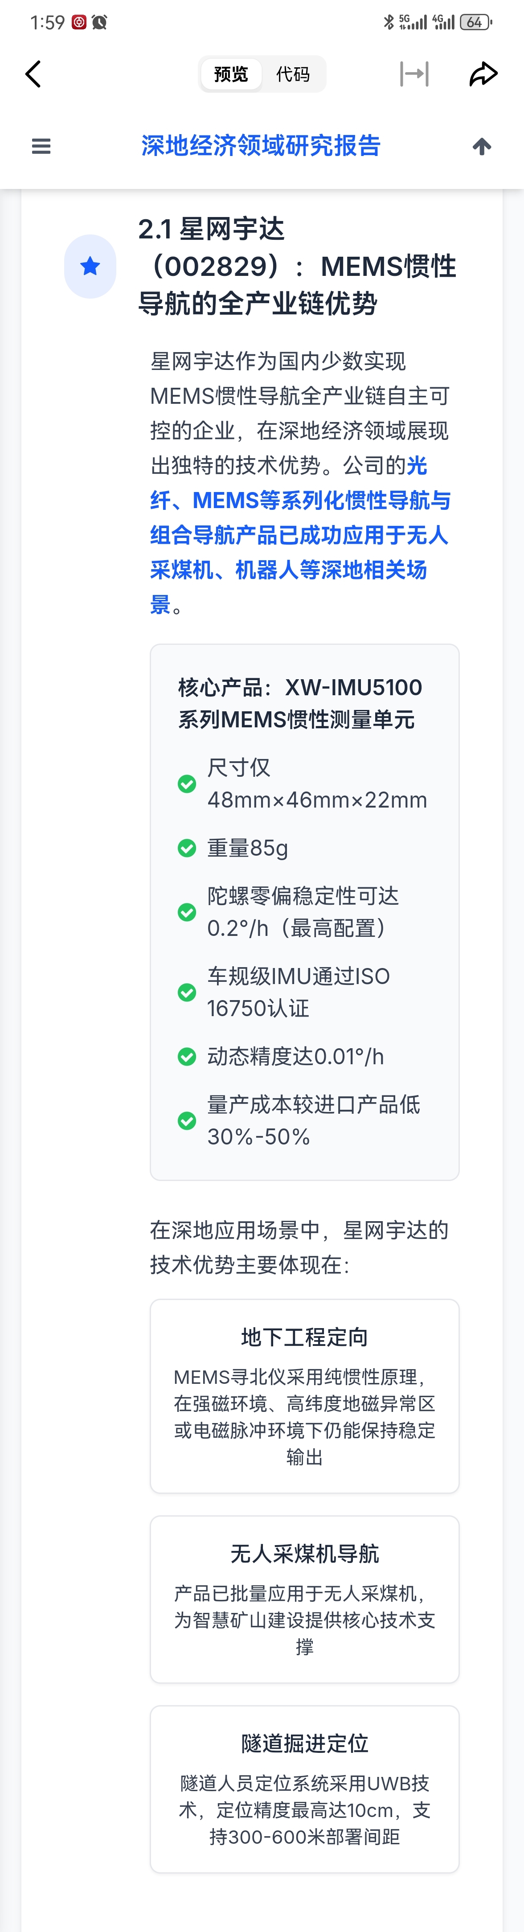Tap the battery indicator in status bar
The image size is (524, 1932).
coord(475,22)
